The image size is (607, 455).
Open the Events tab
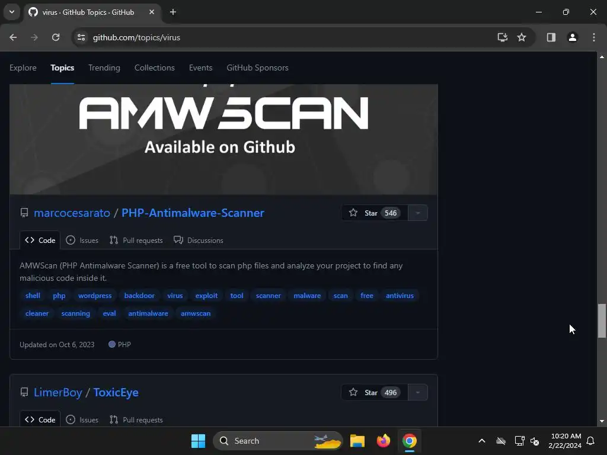click(x=200, y=68)
